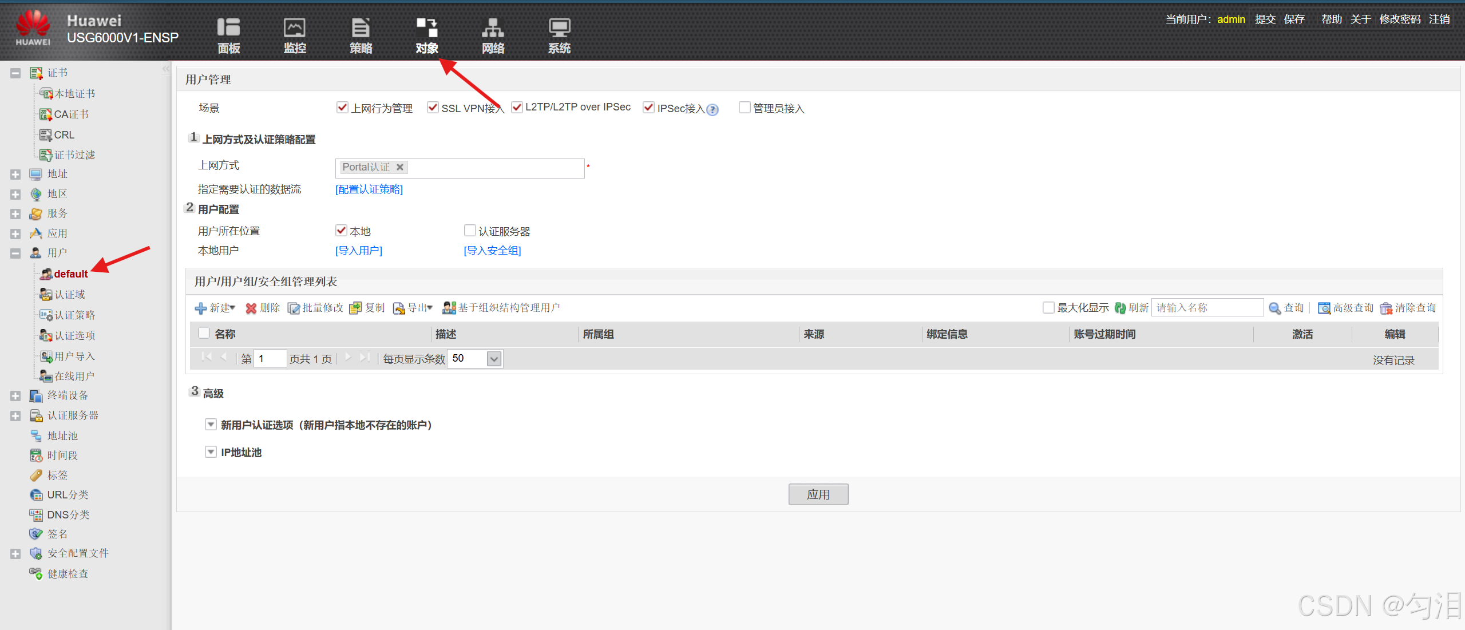Click the 监控 monitor icon in top navigation
This screenshot has height=630, width=1465.
pos(295,29)
